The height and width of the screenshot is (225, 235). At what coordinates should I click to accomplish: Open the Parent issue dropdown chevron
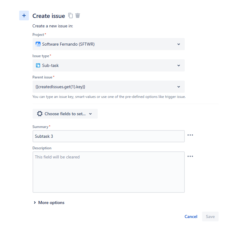[x=179, y=87]
